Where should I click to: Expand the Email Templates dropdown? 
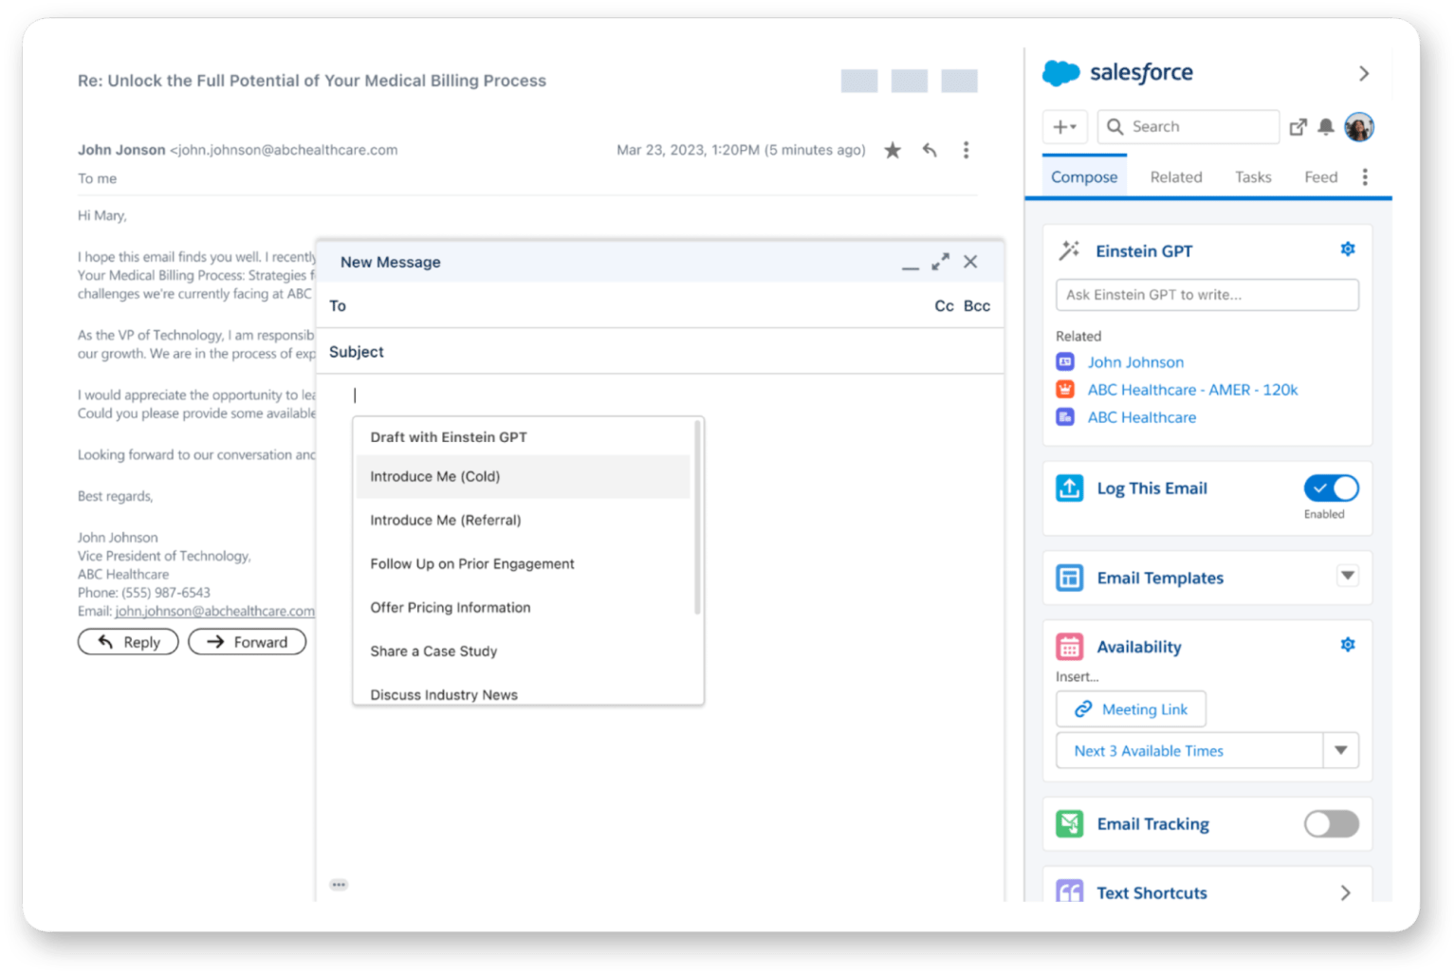[x=1347, y=577]
